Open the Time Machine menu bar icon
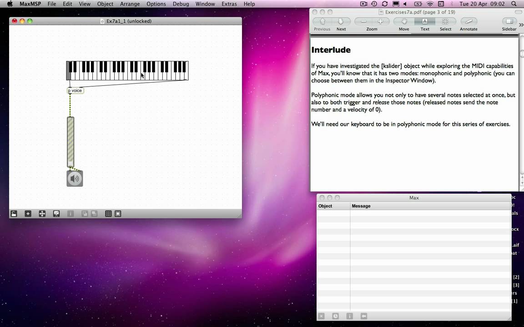524x327 pixels. (x=374, y=4)
